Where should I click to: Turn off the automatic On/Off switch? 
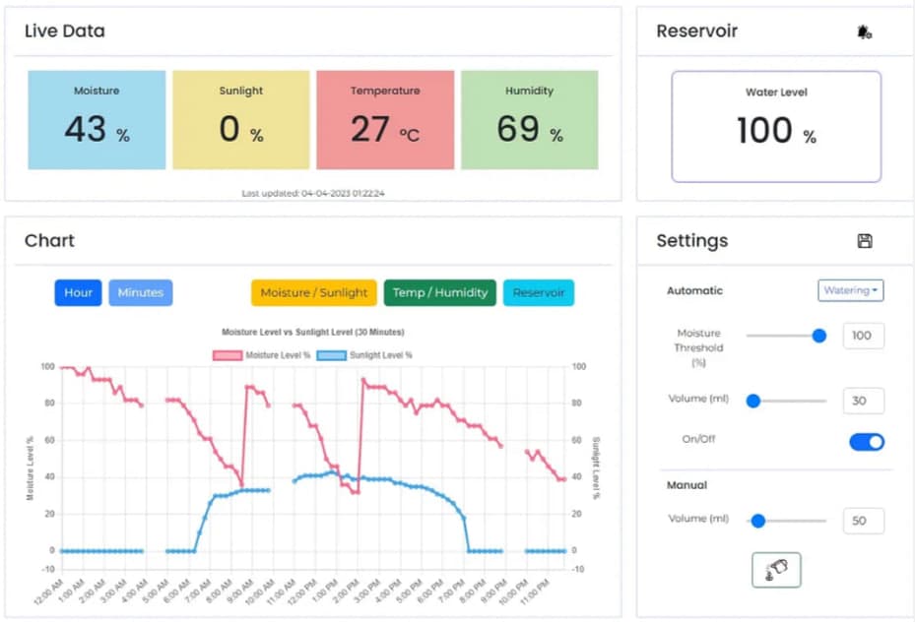(x=867, y=442)
